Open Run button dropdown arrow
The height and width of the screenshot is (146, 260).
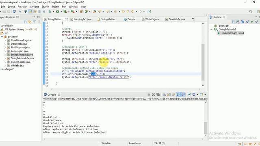[x=61, y=11]
